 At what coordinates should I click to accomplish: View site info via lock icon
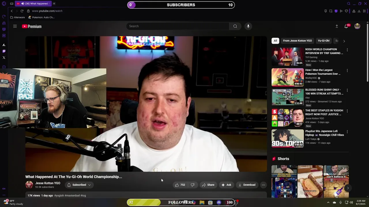28,11
